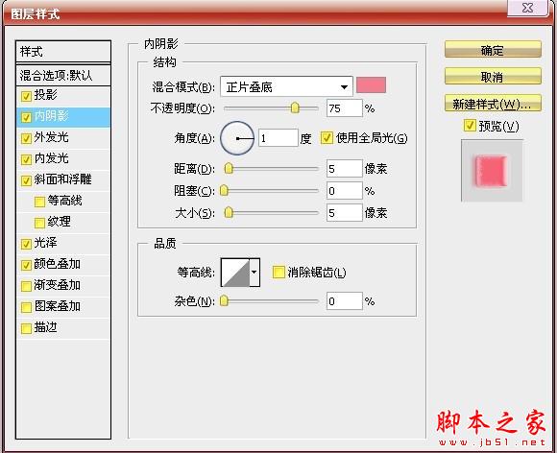Click the 确定 button

point(493,49)
